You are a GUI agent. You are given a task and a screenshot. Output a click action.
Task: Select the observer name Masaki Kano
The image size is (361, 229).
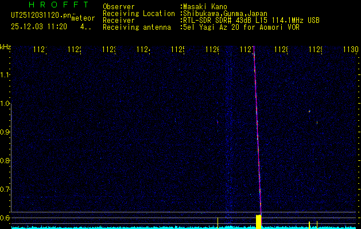[205, 7]
